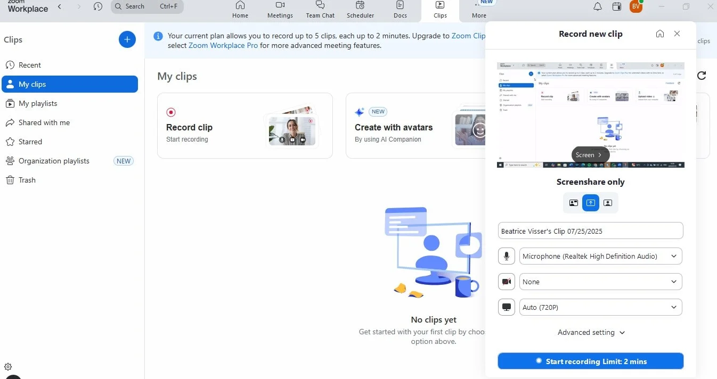This screenshot has height=379, width=717.
Task: Click the Search box
Action: click(147, 6)
